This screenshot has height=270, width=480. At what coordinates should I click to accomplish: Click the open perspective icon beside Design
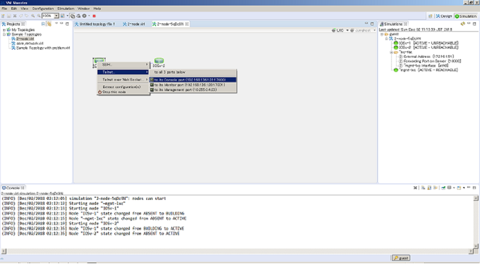pyautogui.click(x=430, y=16)
